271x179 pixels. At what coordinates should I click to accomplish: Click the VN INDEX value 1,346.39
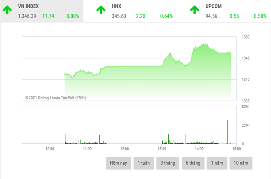(27, 16)
